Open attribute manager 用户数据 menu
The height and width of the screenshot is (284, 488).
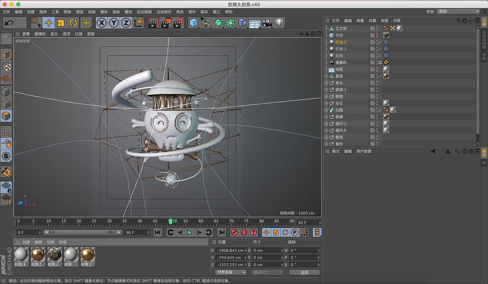coord(364,152)
